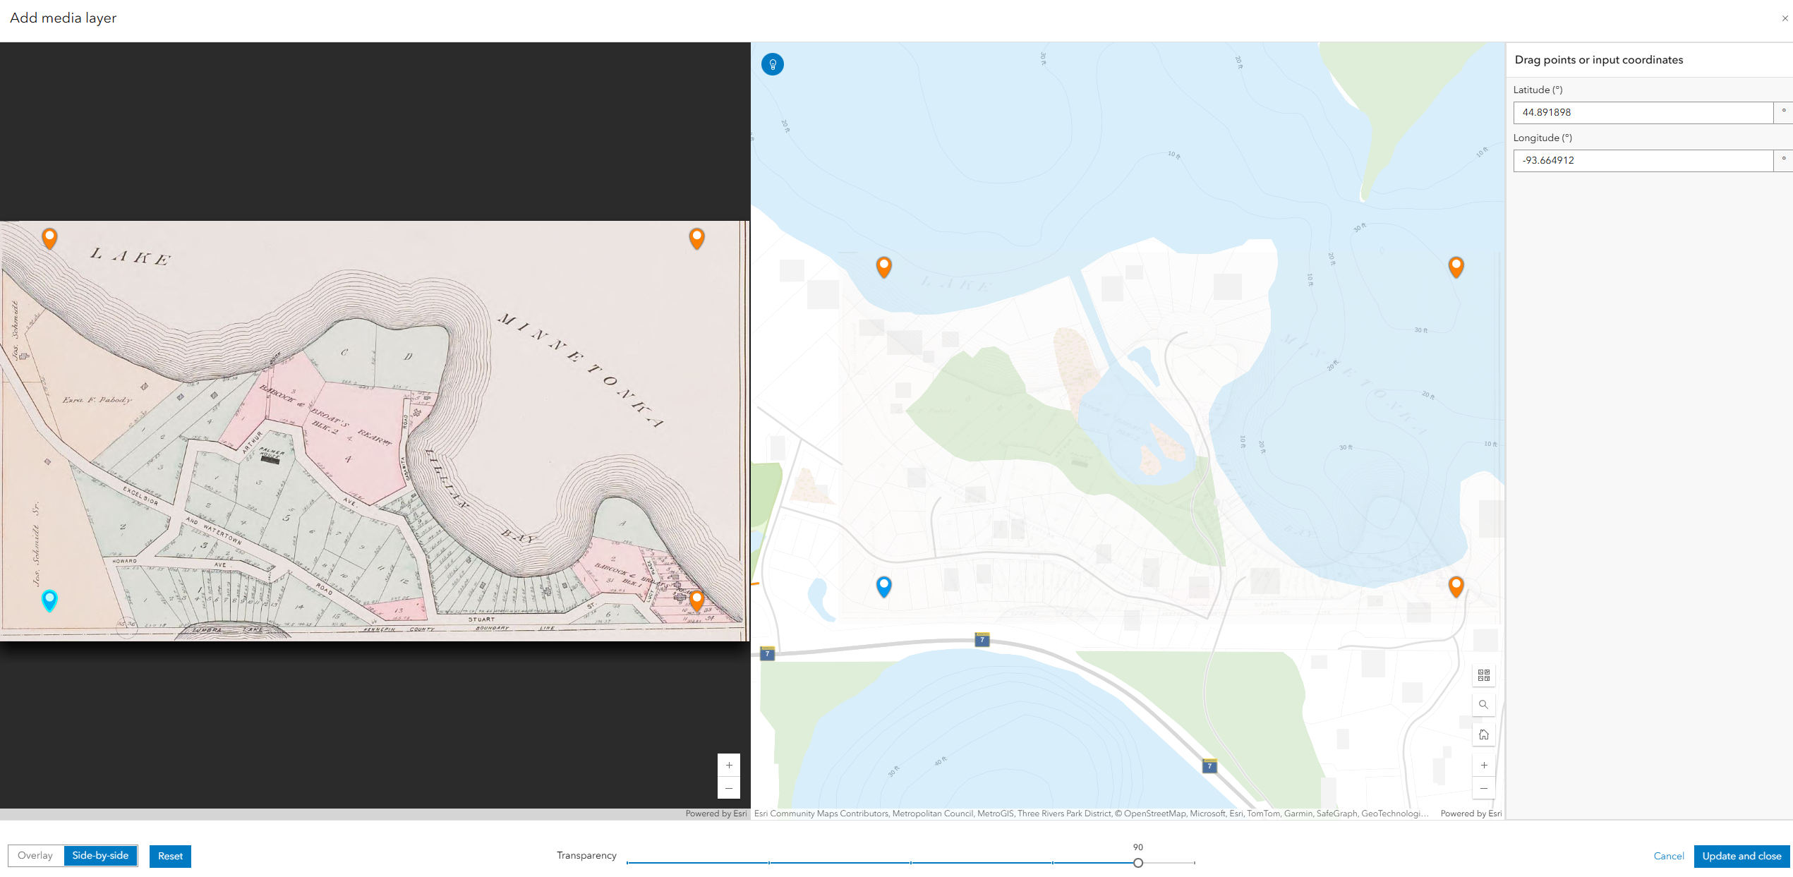
Task: Close the Add media layer dialog
Action: click(1784, 18)
